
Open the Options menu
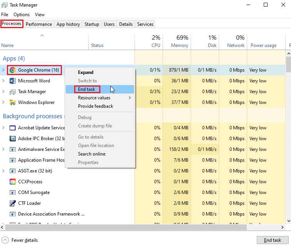click(22, 15)
